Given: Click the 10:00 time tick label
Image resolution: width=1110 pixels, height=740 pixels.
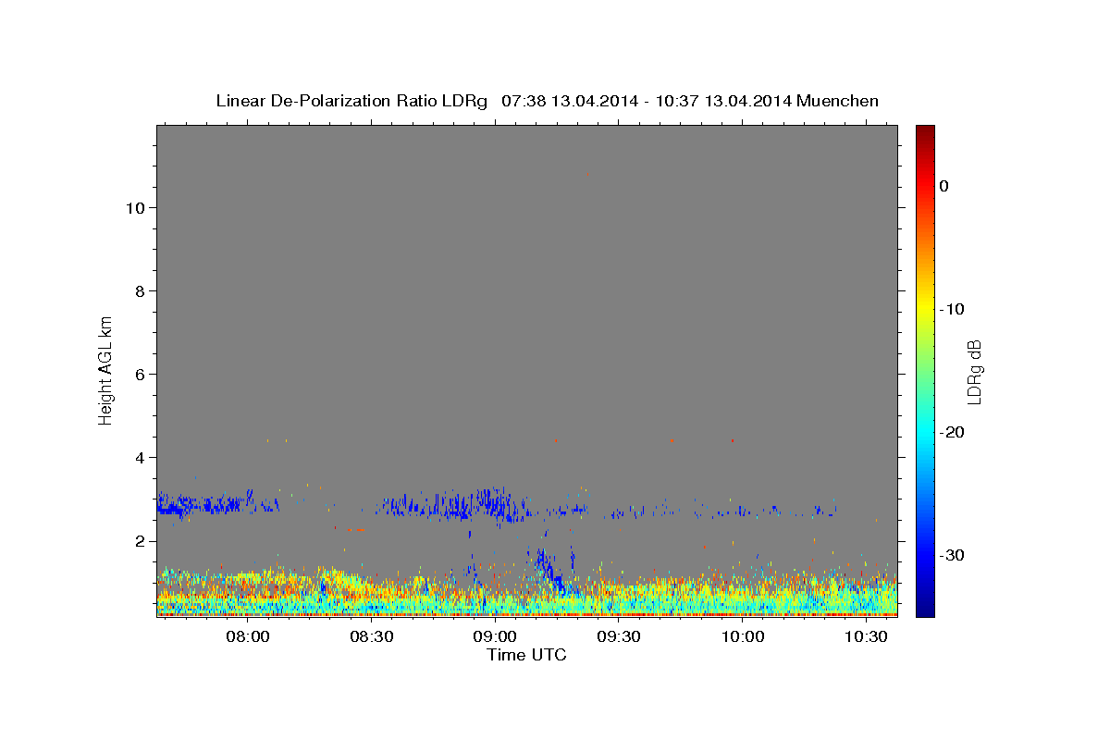Looking at the screenshot, I should point(742,636).
